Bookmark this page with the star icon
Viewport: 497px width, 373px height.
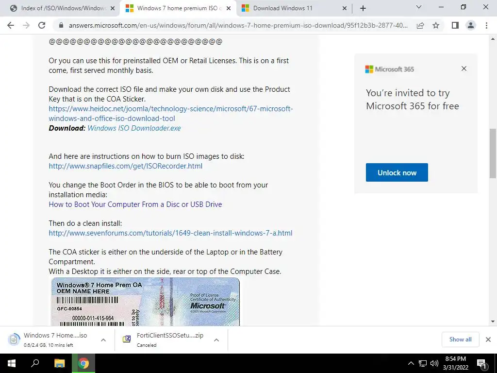click(x=436, y=25)
